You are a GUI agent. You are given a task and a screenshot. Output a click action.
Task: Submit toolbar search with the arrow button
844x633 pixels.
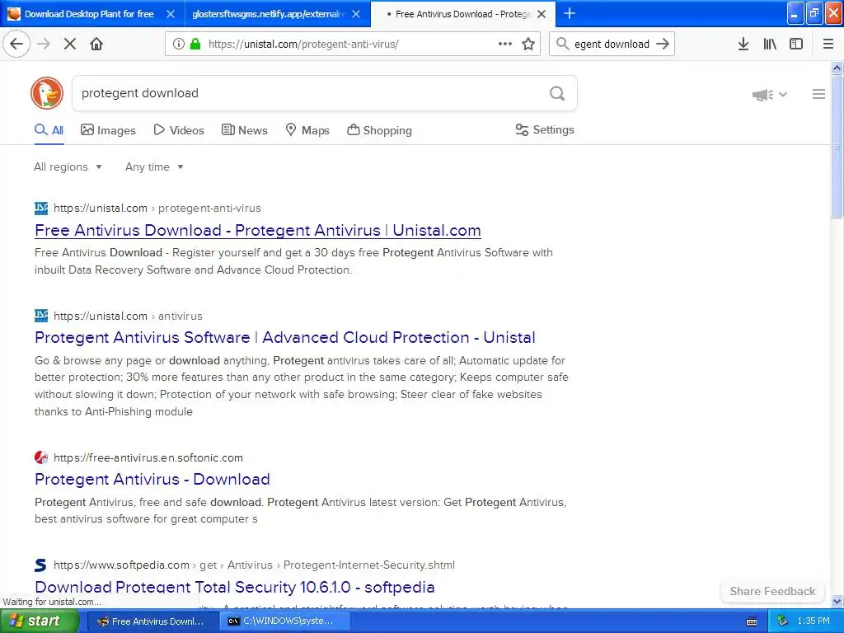pos(663,44)
